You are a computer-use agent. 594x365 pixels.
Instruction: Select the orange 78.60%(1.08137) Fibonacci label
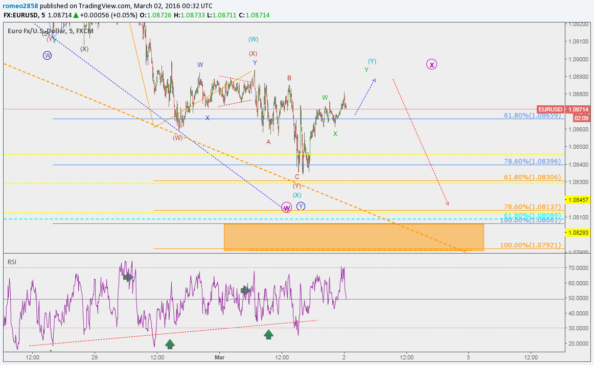tap(532, 207)
